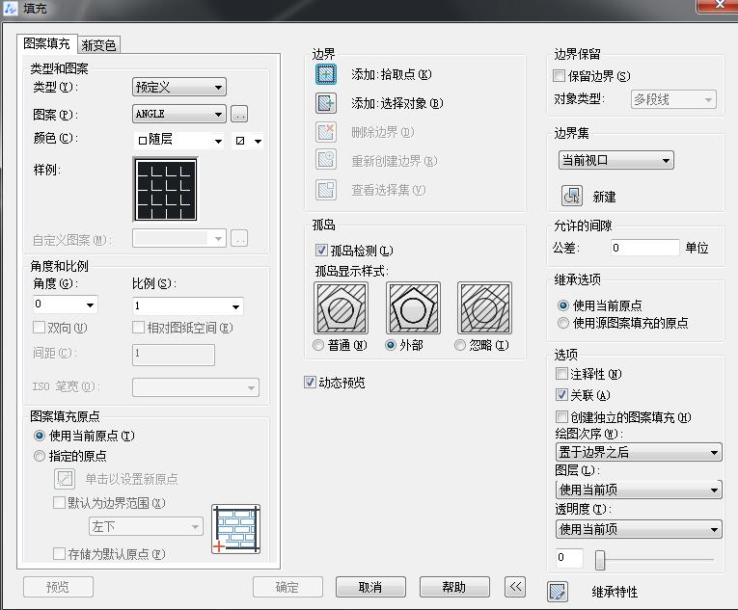
Task: Click the Inherit Properties (继承特性) icon
Action: tap(558, 591)
